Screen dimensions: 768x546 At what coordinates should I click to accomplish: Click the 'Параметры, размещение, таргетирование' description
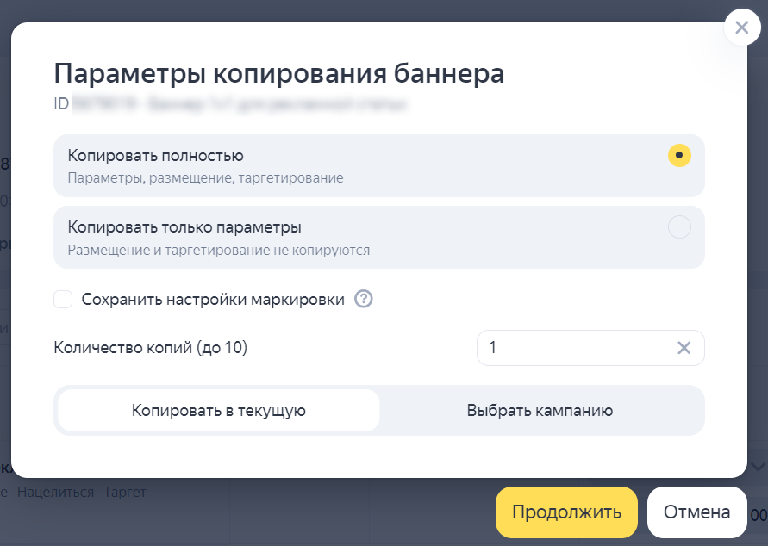pyautogui.click(x=205, y=178)
